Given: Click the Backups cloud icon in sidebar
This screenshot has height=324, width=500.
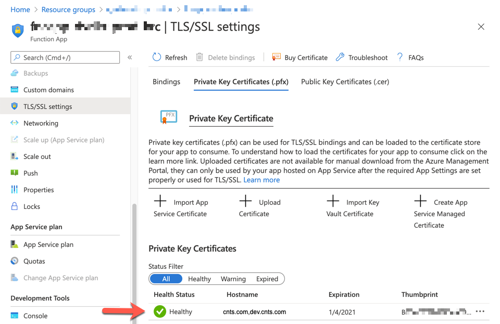Looking at the screenshot, I should (x=15, y=73).
